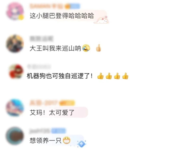Select the comment 大王叫我来巡山呐

tap(55, 48)
